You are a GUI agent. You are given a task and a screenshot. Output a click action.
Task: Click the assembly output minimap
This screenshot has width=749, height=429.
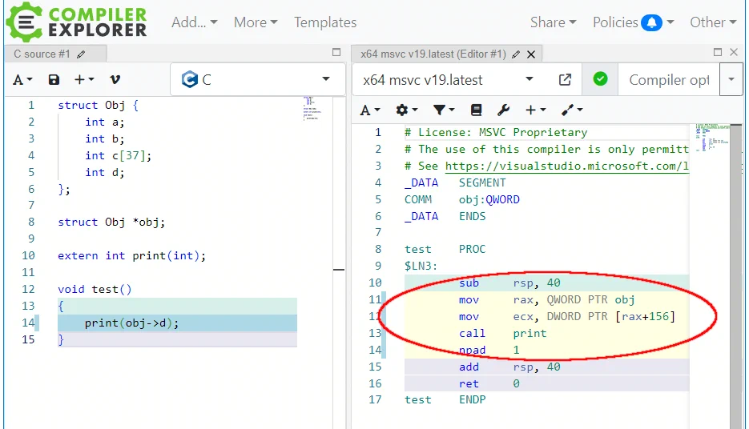click(712, 138)
